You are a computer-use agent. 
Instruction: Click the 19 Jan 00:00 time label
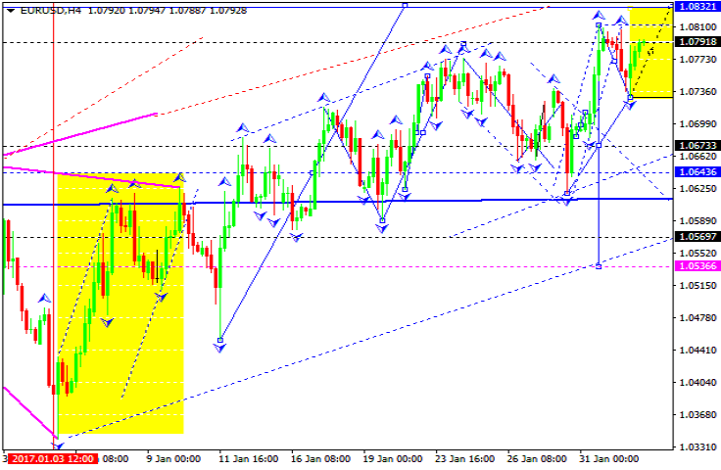(x=393, y=459)
